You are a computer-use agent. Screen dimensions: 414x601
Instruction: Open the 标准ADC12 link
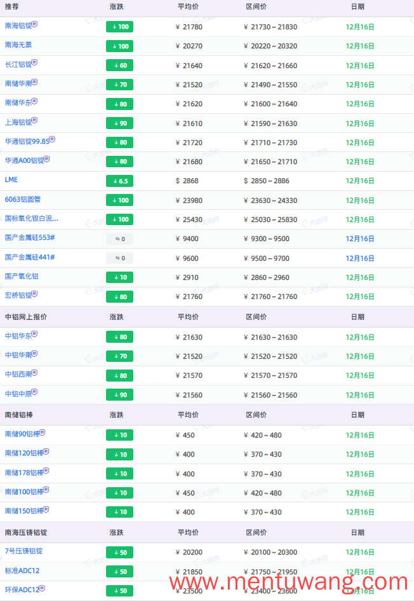(x=22, y=571)
